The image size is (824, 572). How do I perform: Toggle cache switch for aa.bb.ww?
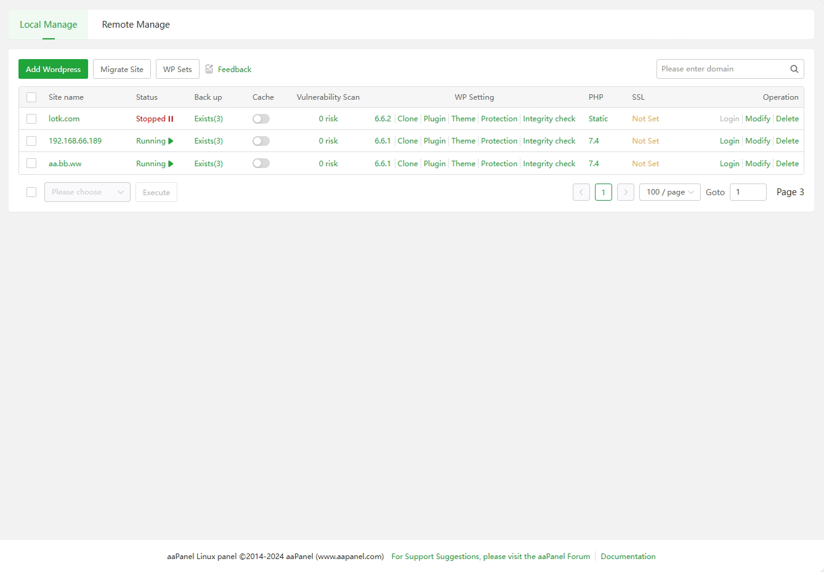(x=261, y=164)
